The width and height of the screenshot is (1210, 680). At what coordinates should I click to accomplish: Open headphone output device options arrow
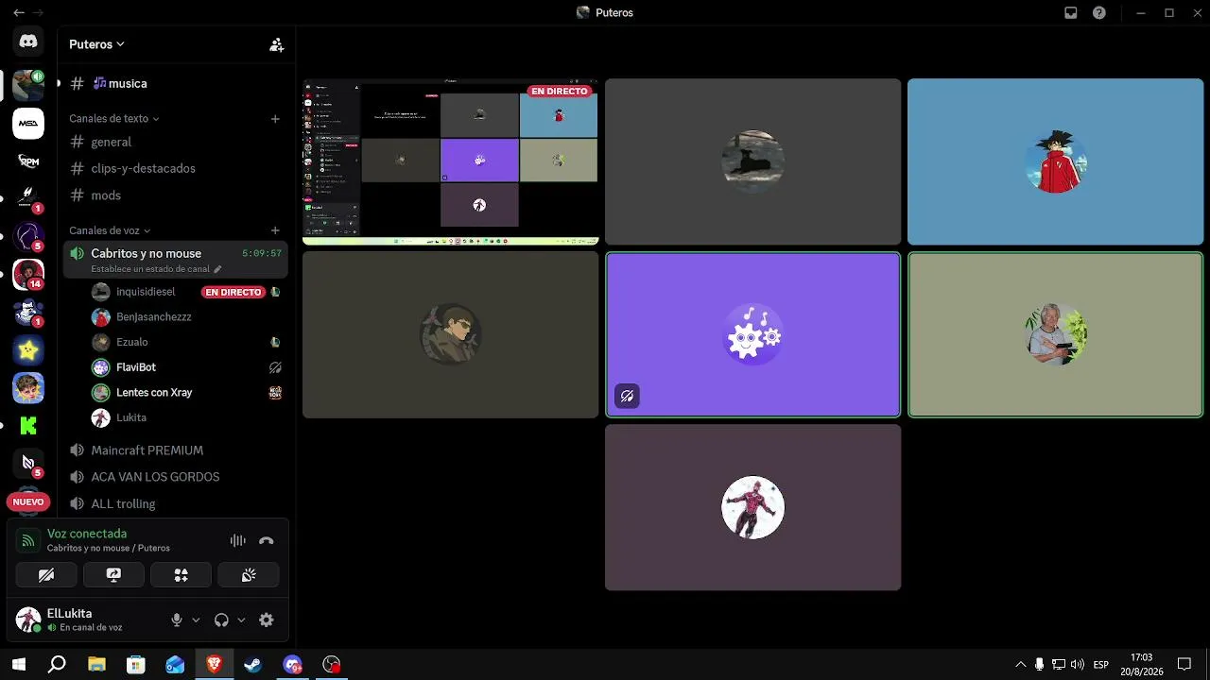(x=241, y=620)
